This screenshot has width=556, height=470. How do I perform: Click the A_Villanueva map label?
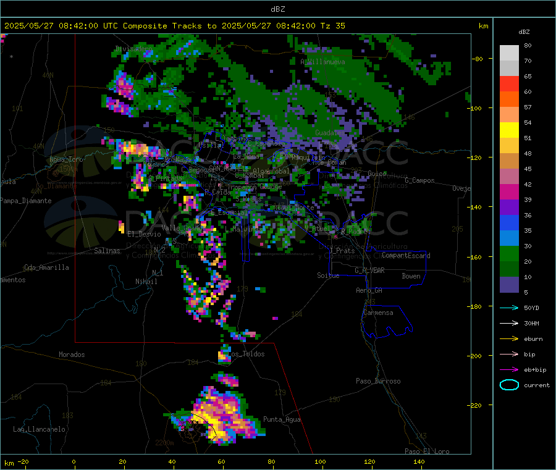point(322,62)
